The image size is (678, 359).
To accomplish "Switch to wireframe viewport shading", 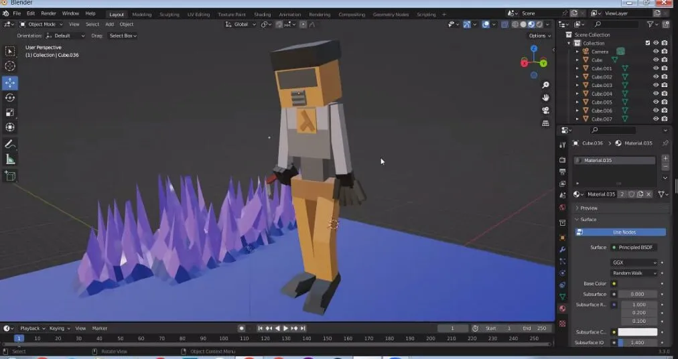I will point(515,25).
